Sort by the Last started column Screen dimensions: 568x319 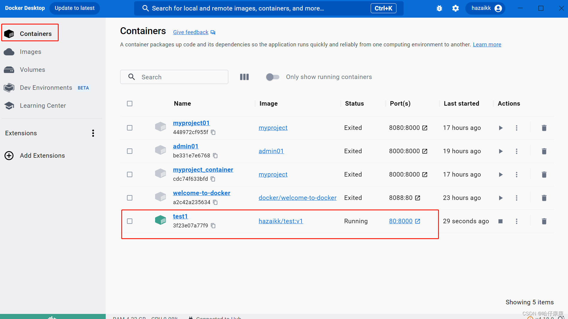461,104
